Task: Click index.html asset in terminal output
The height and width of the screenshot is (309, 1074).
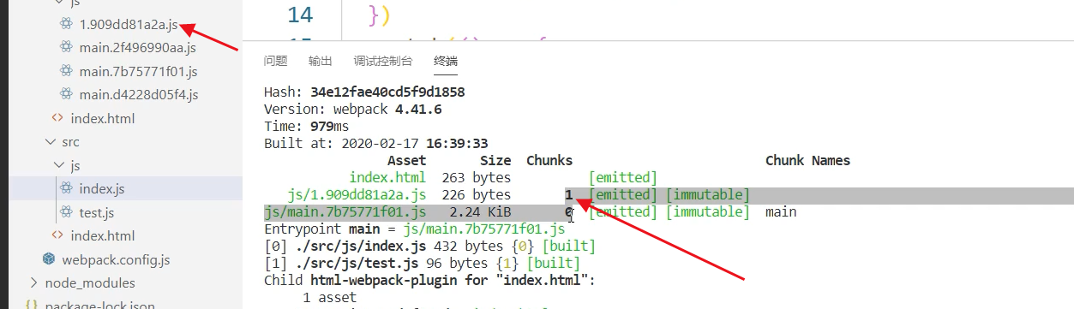Action: pyautogui.click(x=388, y=177)
